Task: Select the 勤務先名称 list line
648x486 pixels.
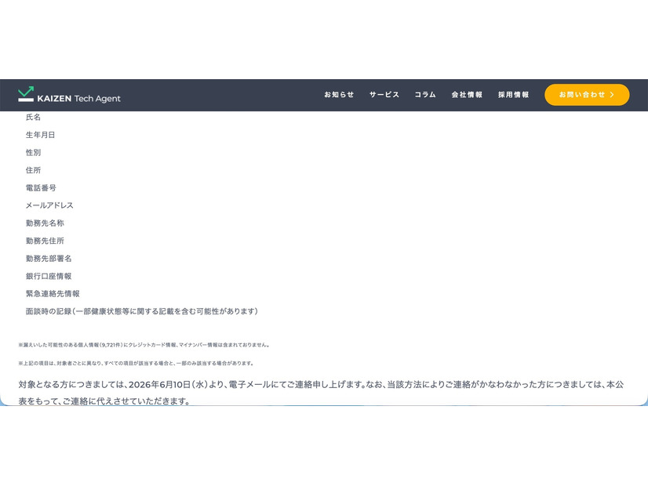Action: pos(45,223)
